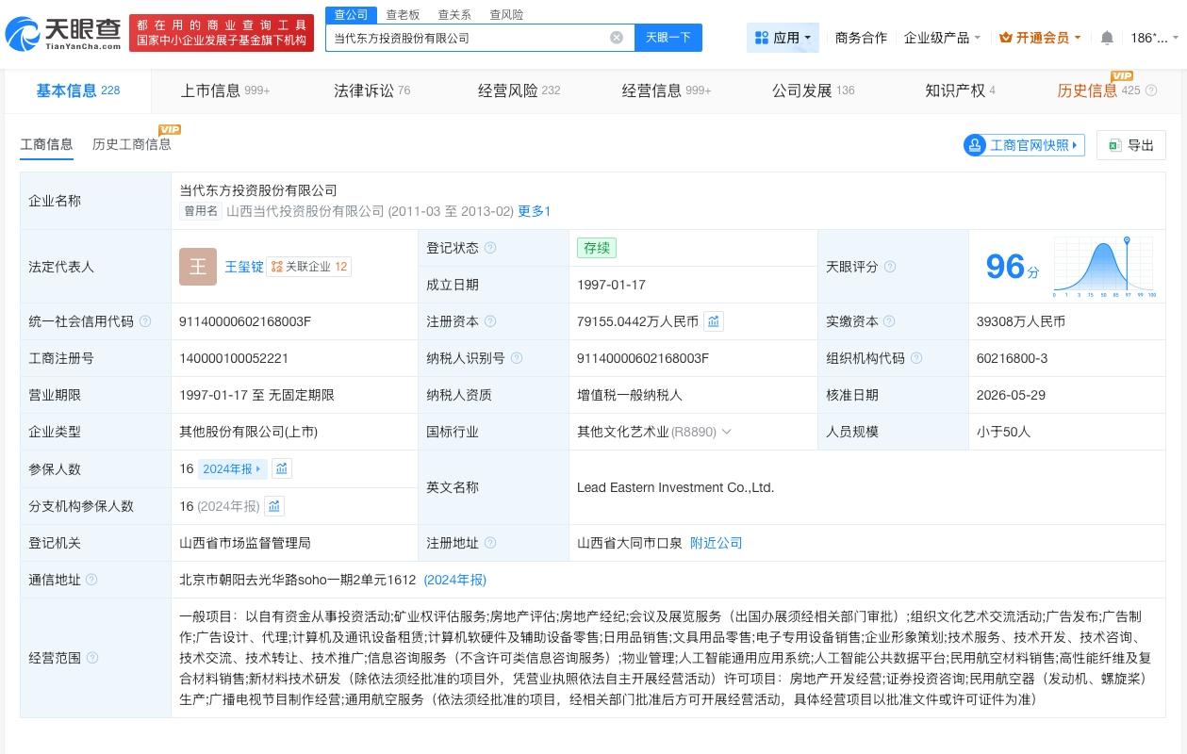This screenshot has width=1187, height=754.
Task: View 关联企业 12 for 王玺锭
Action: tap(309, 267)
